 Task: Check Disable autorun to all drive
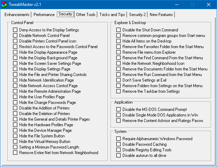(119, 155)
